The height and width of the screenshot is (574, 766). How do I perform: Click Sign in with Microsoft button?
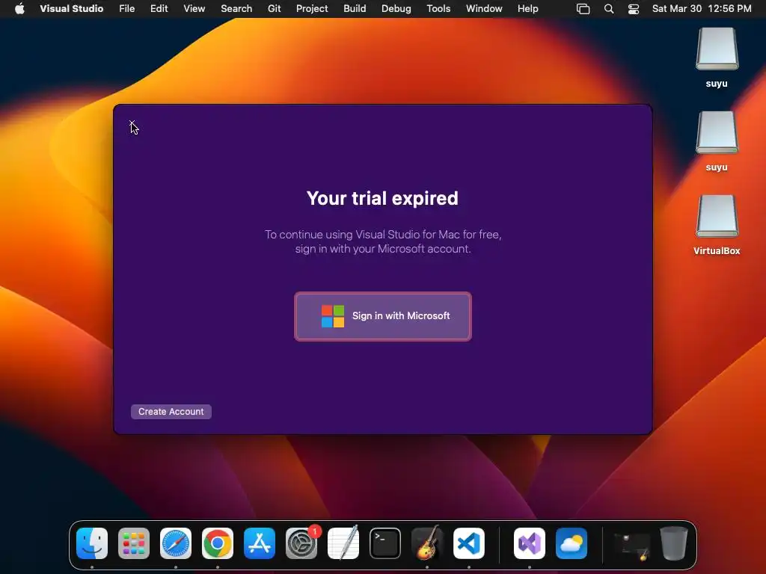382,316
